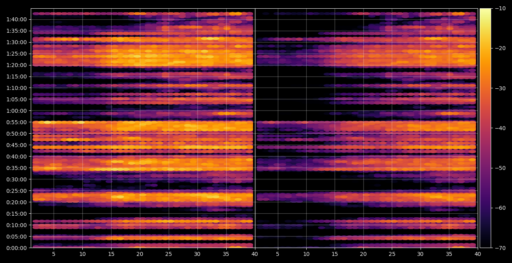Click the colorbar label −30
The height and width of the screenshot is (263, 512).
(501, 88)
